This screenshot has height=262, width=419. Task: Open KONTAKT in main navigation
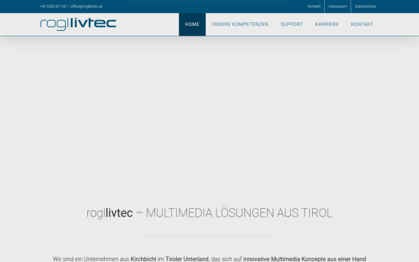(x=362, y=24)
